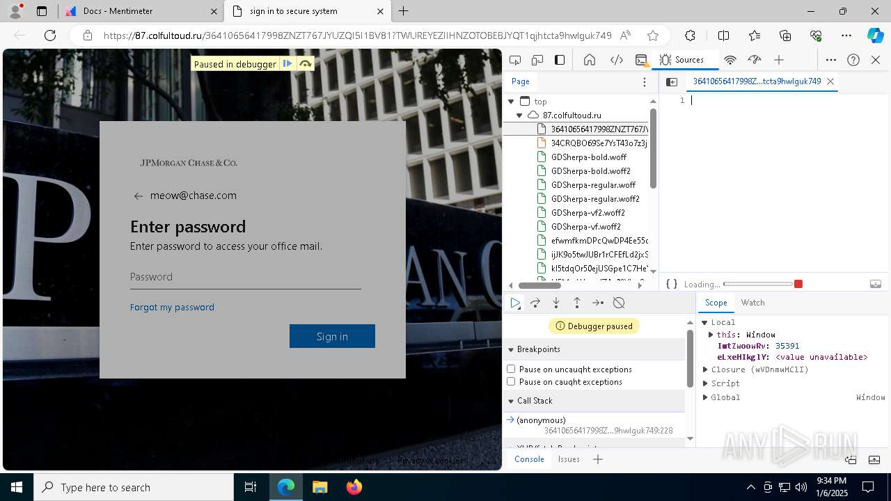Open Copilot icon in browser toolbar
Image resolution: width=891 pixels, height=501 pixels.
(875, 35)
